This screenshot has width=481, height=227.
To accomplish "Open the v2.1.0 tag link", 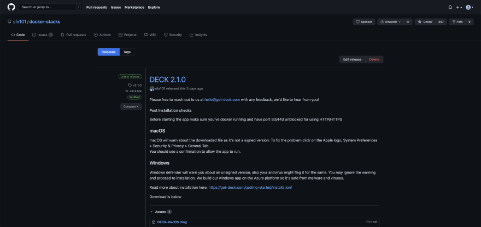I will tap(135, 85).
